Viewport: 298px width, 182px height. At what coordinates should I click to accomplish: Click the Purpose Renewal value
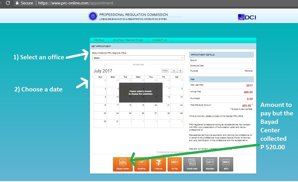pos(249,71)
